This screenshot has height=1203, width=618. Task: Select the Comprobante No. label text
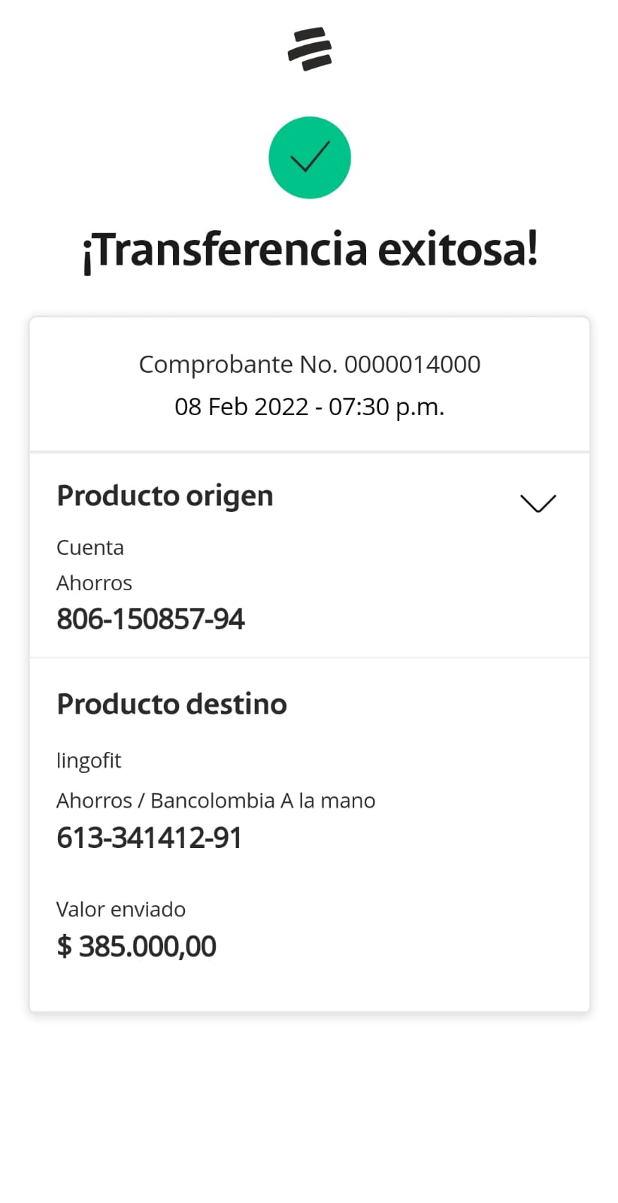click(238, 365)
